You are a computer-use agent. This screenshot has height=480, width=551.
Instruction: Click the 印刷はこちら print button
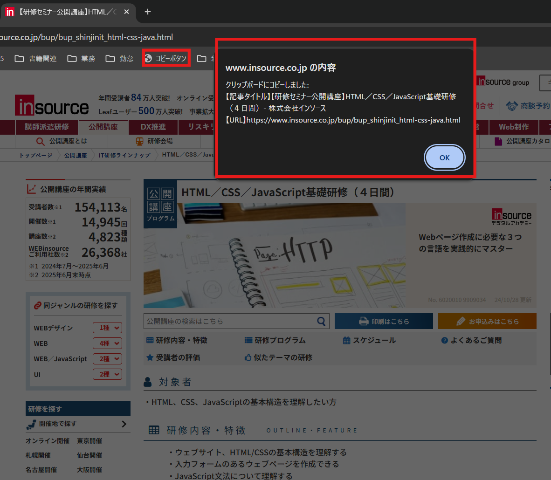coord(384,321)
